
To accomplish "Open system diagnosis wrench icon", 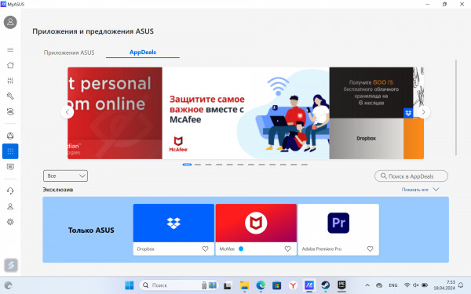I will coord(10,96).
